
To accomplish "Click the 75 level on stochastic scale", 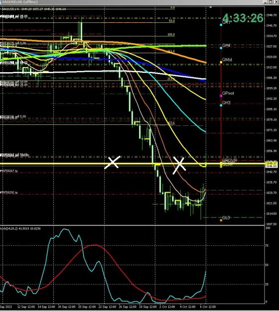I will (267, 245).
